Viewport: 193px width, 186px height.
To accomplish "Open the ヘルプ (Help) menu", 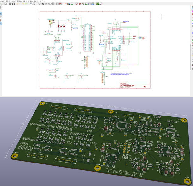I will pos(42,1).
